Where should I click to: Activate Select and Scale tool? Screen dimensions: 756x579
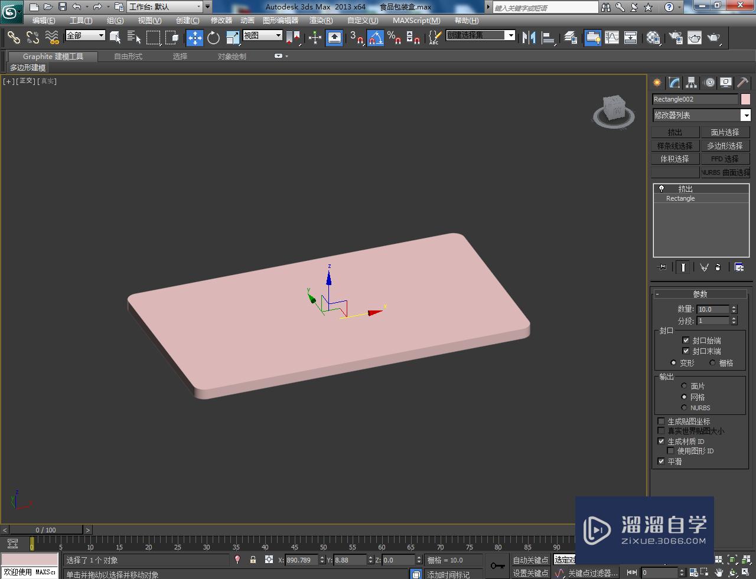coord(233,38)
